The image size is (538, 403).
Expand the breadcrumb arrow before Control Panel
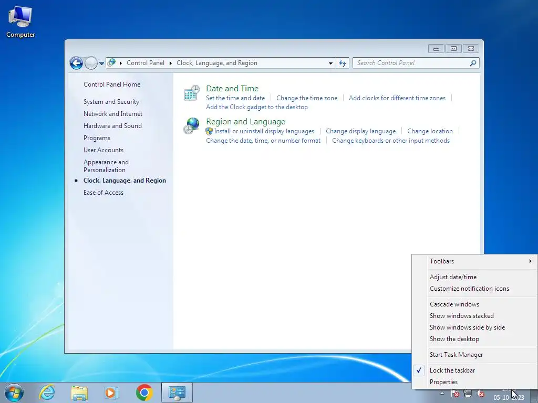tap(121, 63)
